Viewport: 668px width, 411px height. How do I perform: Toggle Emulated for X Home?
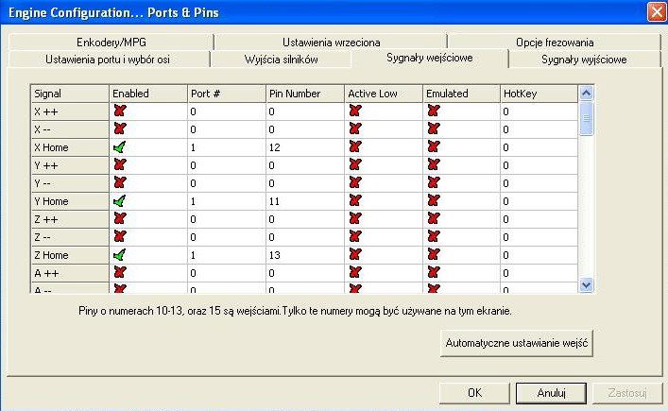coord(434,147)
